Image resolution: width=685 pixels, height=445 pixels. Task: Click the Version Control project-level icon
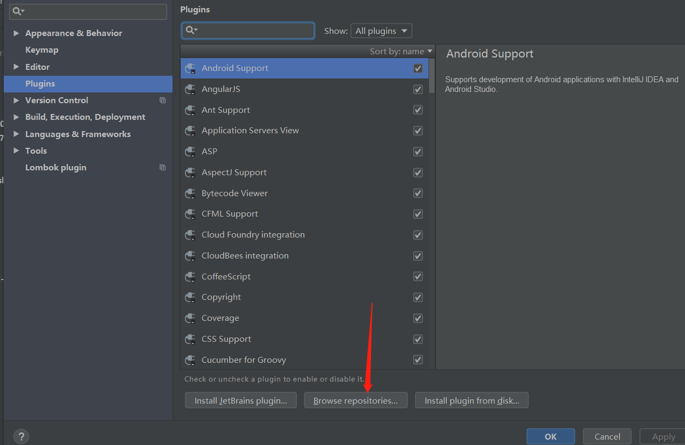pos(162,101)
